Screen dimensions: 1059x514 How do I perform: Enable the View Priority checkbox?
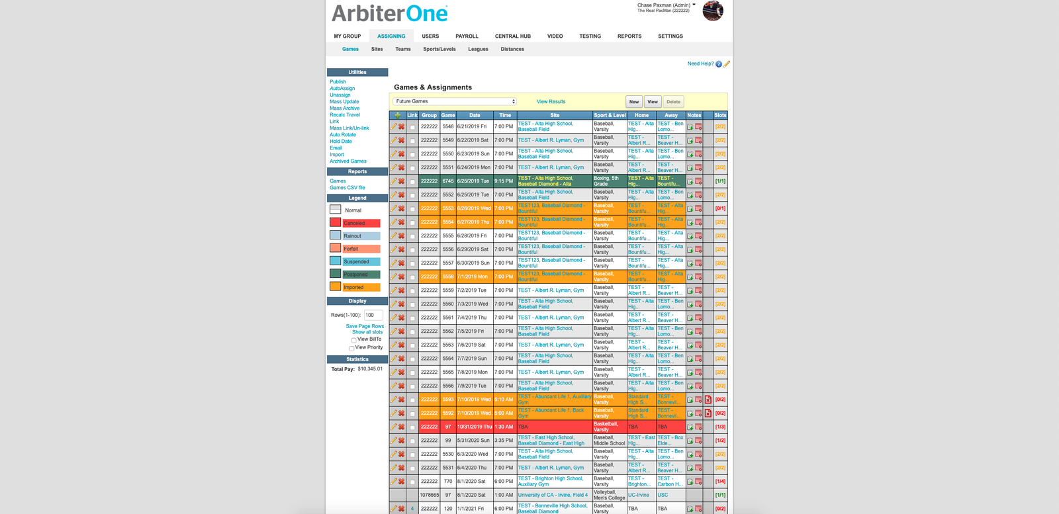tap(351, 348)
